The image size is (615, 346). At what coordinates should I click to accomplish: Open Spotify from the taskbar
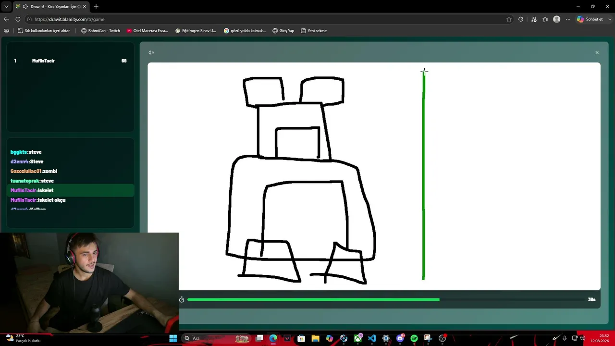point(414,338)
